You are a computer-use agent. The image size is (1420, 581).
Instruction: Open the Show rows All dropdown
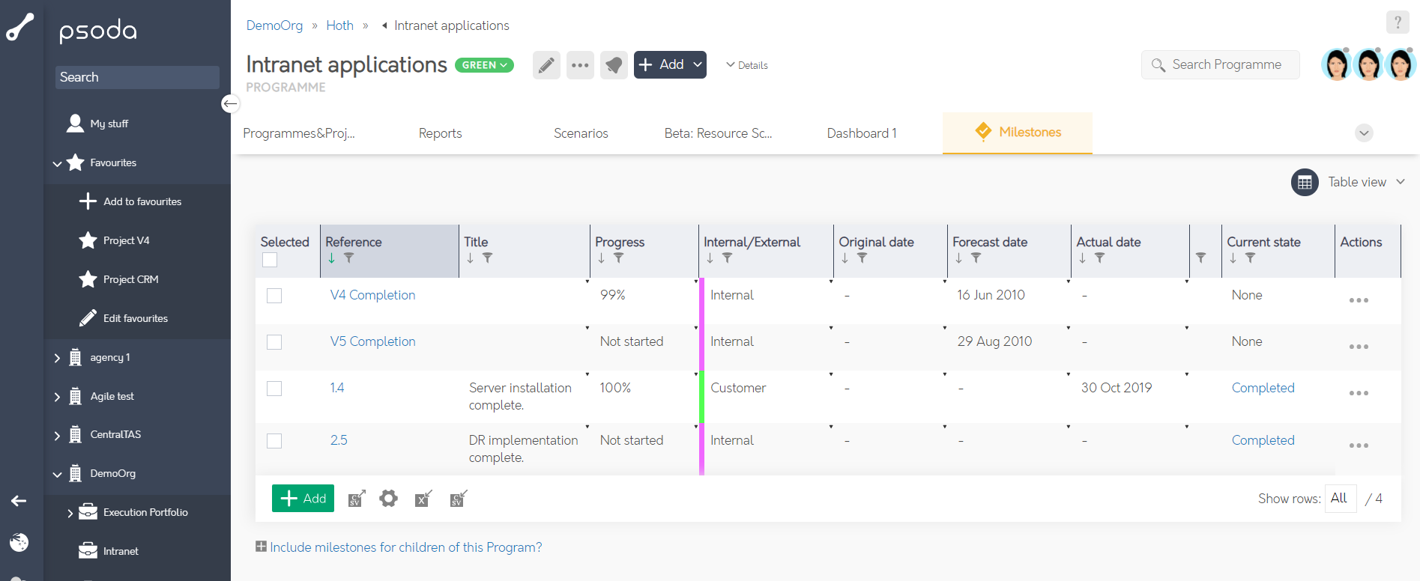coord(1340,499)
